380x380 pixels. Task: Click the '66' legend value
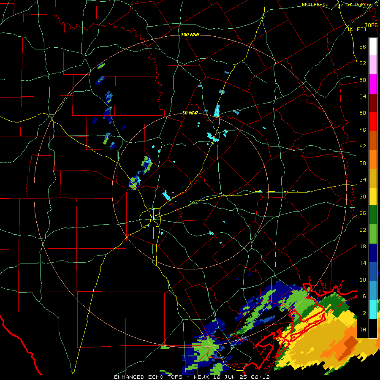[363, 46]
